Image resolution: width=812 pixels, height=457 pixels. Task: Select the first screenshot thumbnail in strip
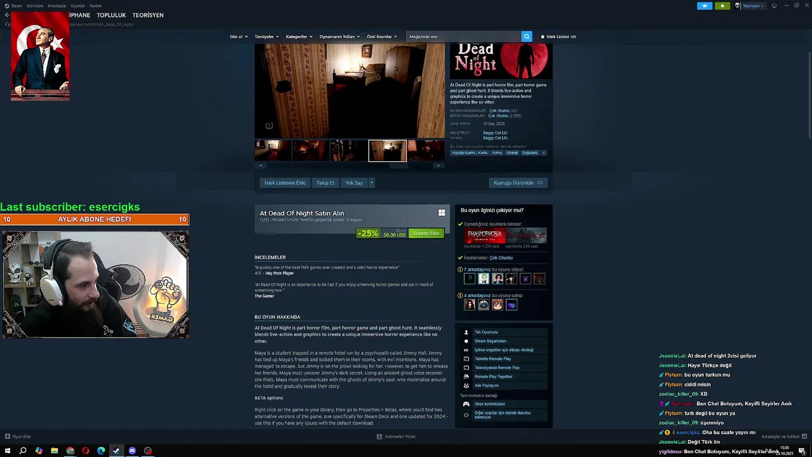point(273,151)
